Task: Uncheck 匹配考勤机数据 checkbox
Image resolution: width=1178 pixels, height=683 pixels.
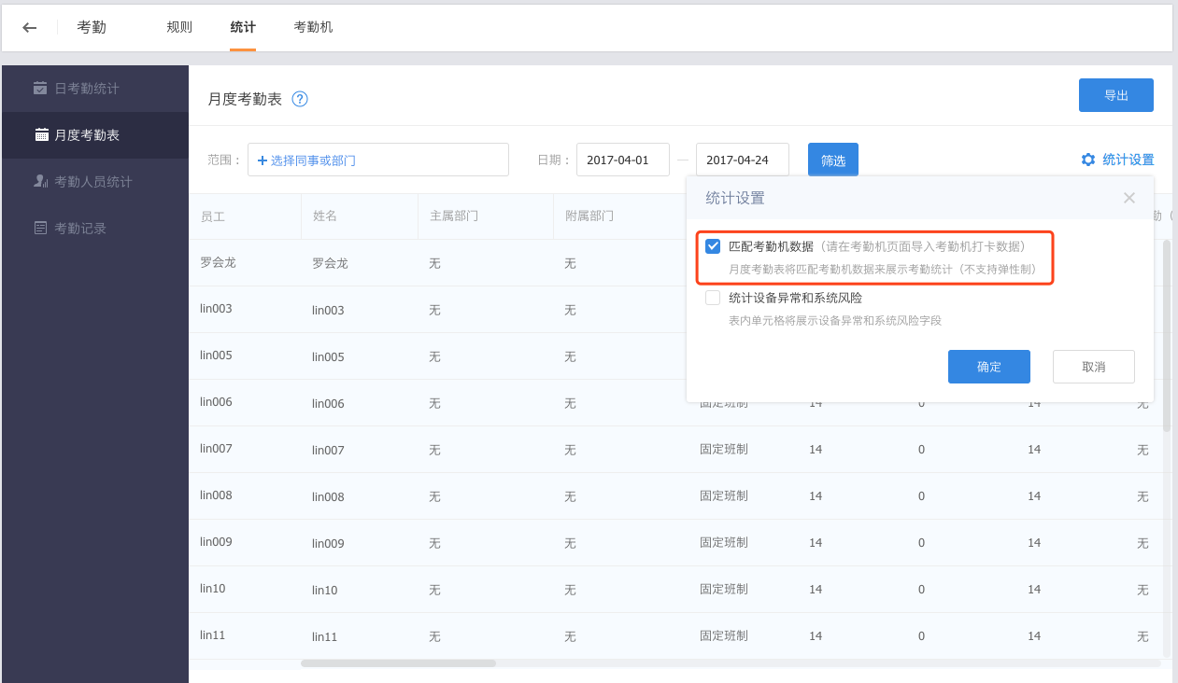Action: click(x=713, y=246)
